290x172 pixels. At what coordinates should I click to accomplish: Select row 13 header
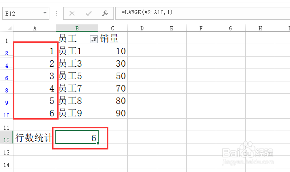tap(6, 149)
